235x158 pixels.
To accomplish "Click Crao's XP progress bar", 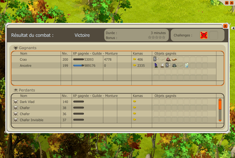I will click(78, 59).
